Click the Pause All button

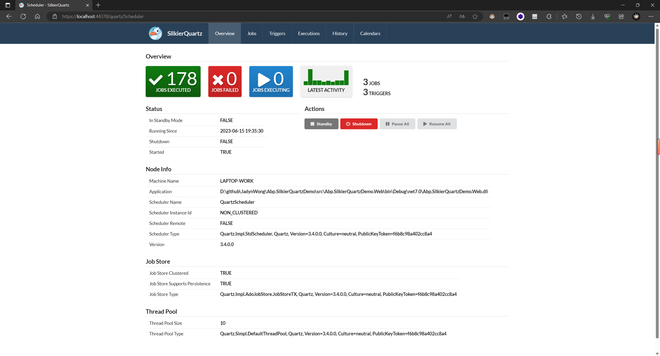pyautogui.click(x=397, y=124)
